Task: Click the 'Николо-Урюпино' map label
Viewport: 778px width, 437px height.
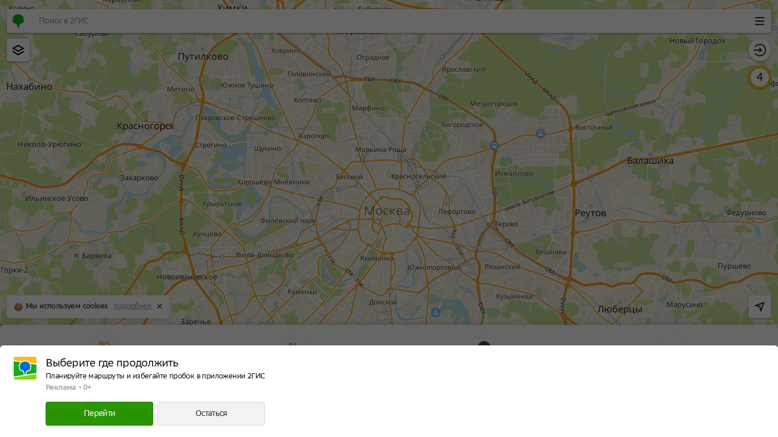Action: [x=50, y=145]
